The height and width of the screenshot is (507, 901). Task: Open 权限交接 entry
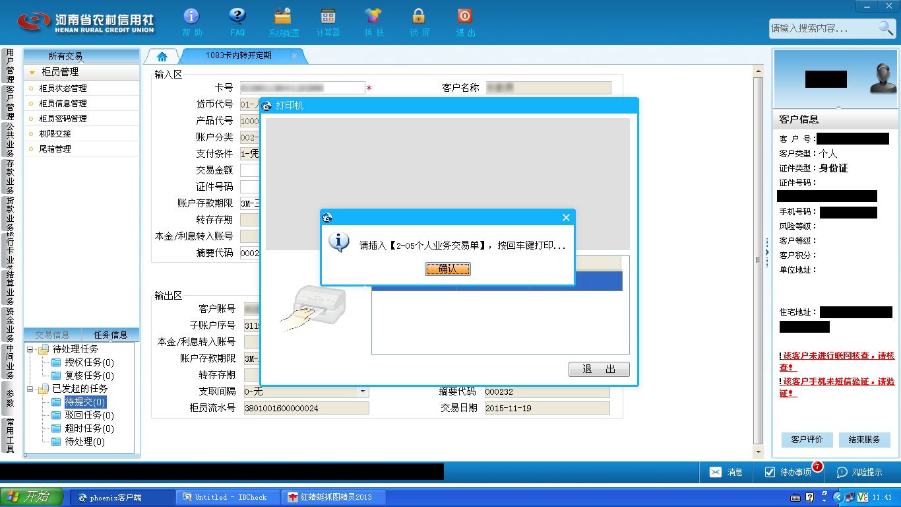[x=55, y=134]
